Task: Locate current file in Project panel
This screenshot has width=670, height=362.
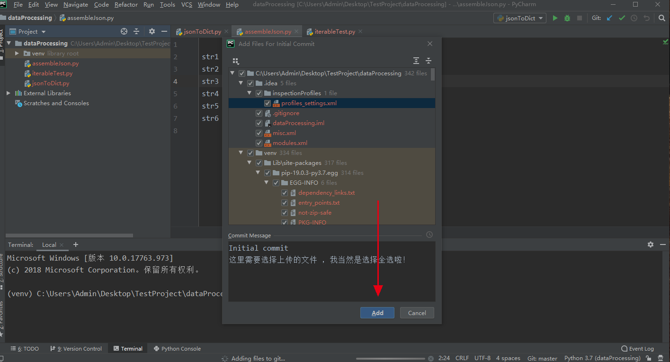Action: [x=124, y=31]
